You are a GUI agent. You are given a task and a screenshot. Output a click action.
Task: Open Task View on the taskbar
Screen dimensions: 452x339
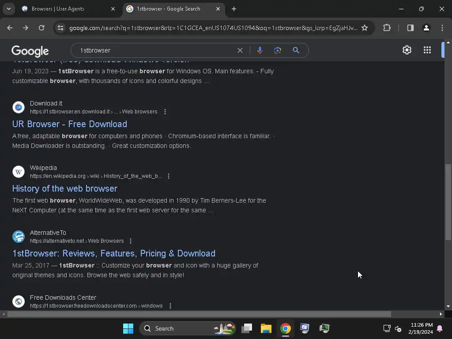(x=247, y=328)
